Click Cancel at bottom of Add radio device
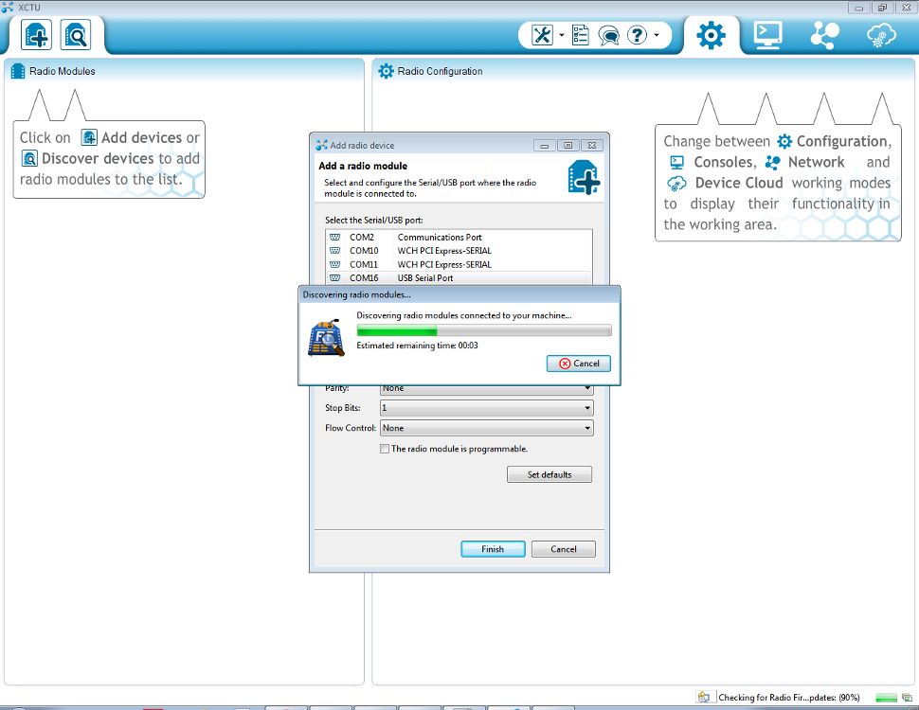 point(563,549)
